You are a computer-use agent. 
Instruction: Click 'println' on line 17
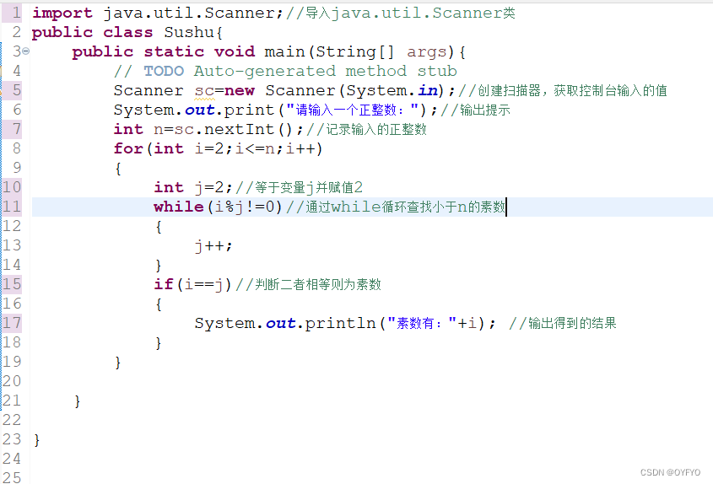click(340, 323)
